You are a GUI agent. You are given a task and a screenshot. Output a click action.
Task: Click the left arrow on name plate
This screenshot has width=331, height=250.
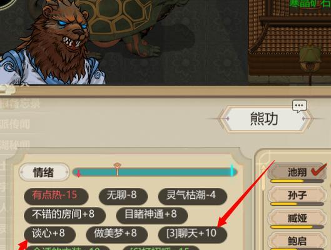coord(228,119)
